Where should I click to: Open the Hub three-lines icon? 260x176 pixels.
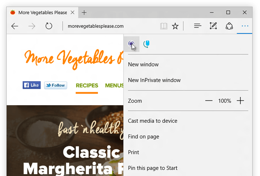coord(198,26)
